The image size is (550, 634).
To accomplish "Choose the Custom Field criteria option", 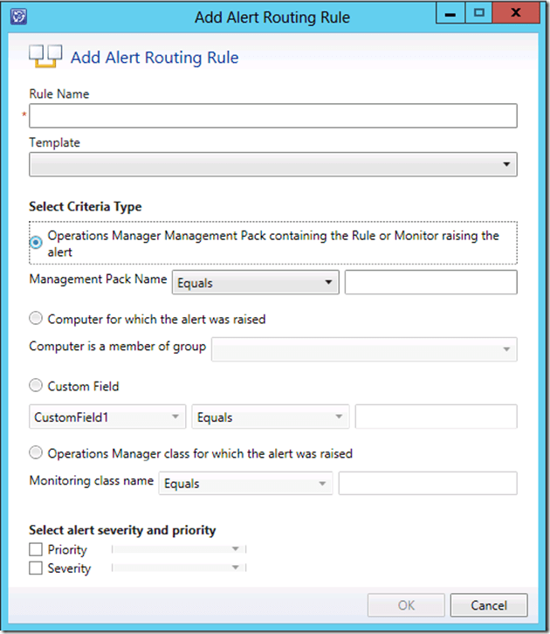I will (37, 386).
